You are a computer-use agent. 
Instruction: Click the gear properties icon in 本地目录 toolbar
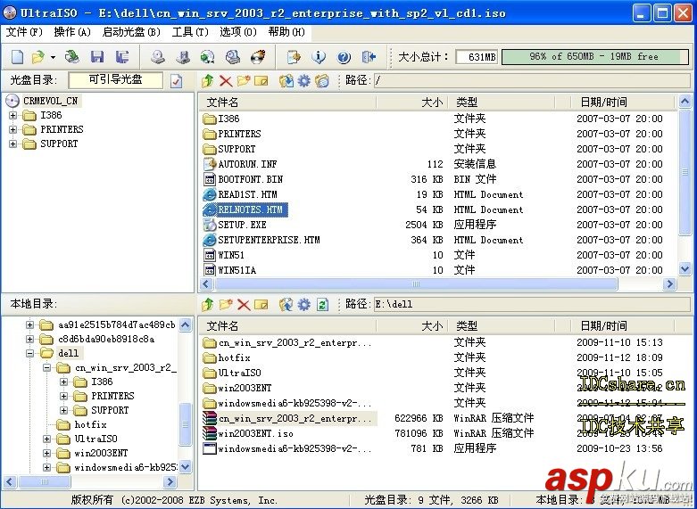(x=304, y=304)
